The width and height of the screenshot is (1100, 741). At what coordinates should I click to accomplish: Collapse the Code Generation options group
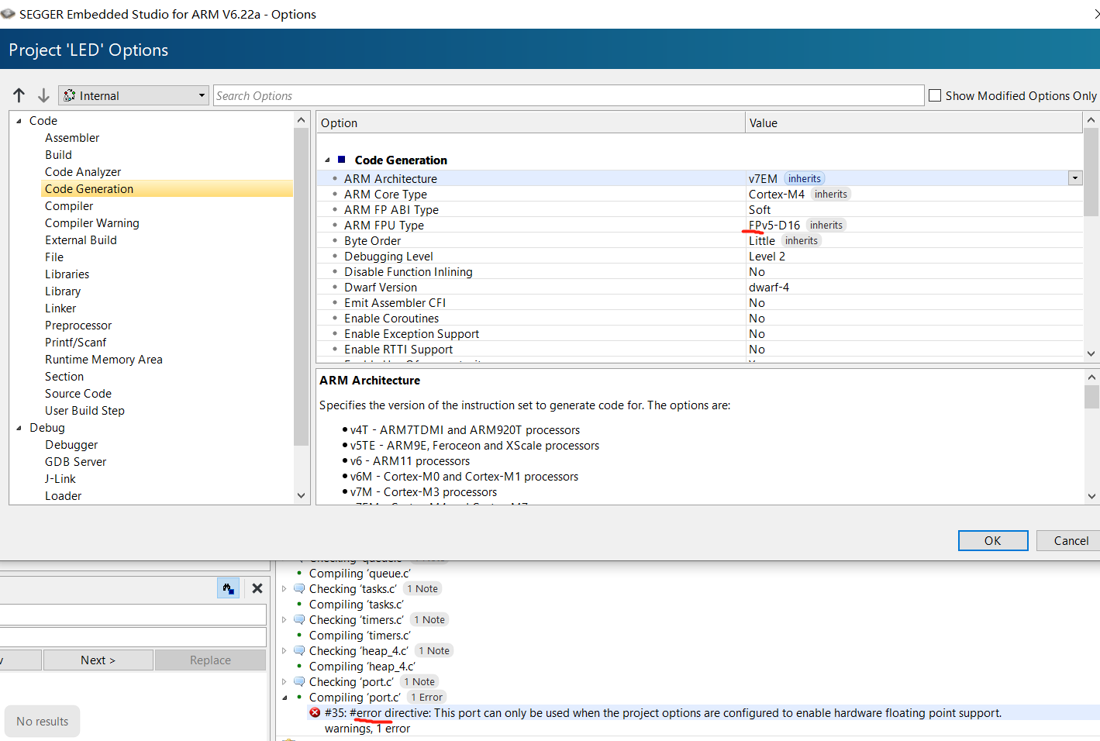327,160
